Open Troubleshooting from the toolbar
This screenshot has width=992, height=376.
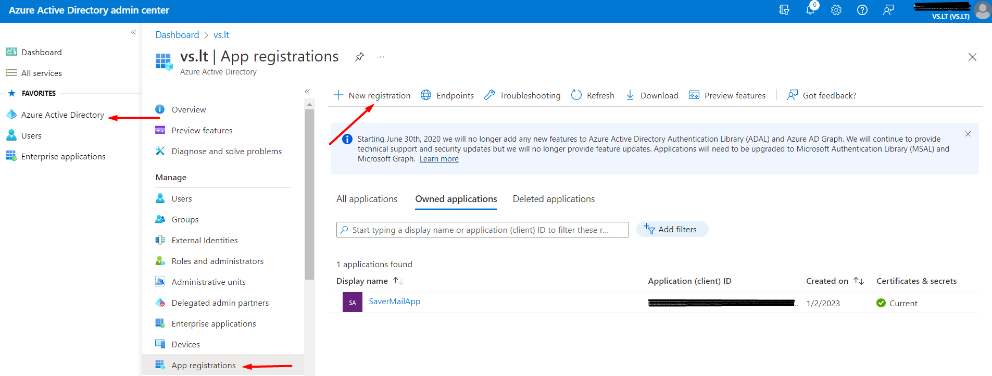pos(522,95)
